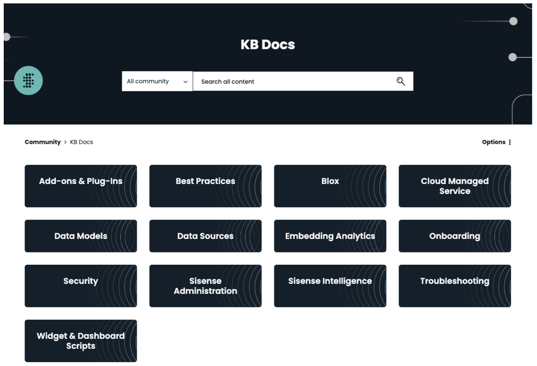
Task: Open the Blox category tile
Action: [330, 186]
